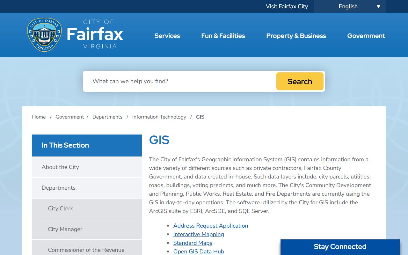Focus the 'What can we help you find?' search field
The width and height of the screenshot is (408, 255).
pyautogui.click(x=180, y=81)
